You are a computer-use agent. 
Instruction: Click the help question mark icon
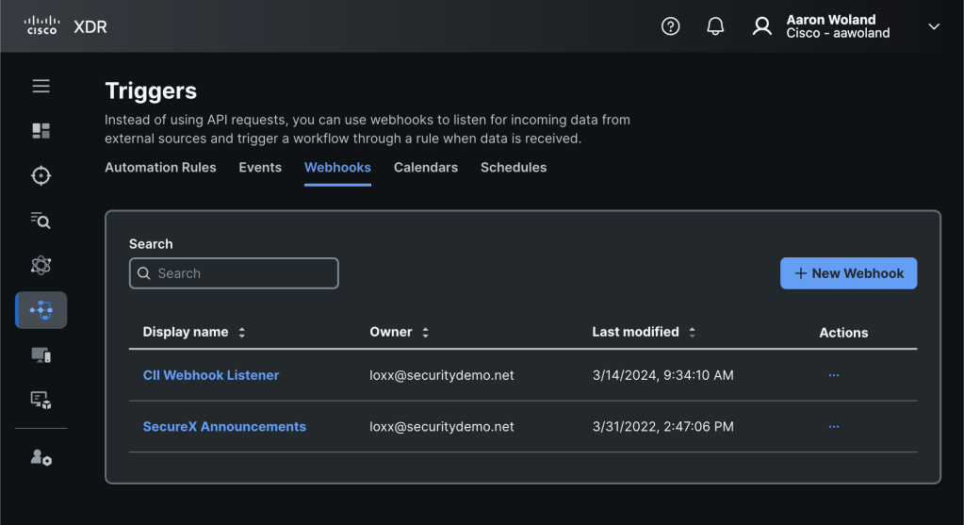tap(670, 26)
